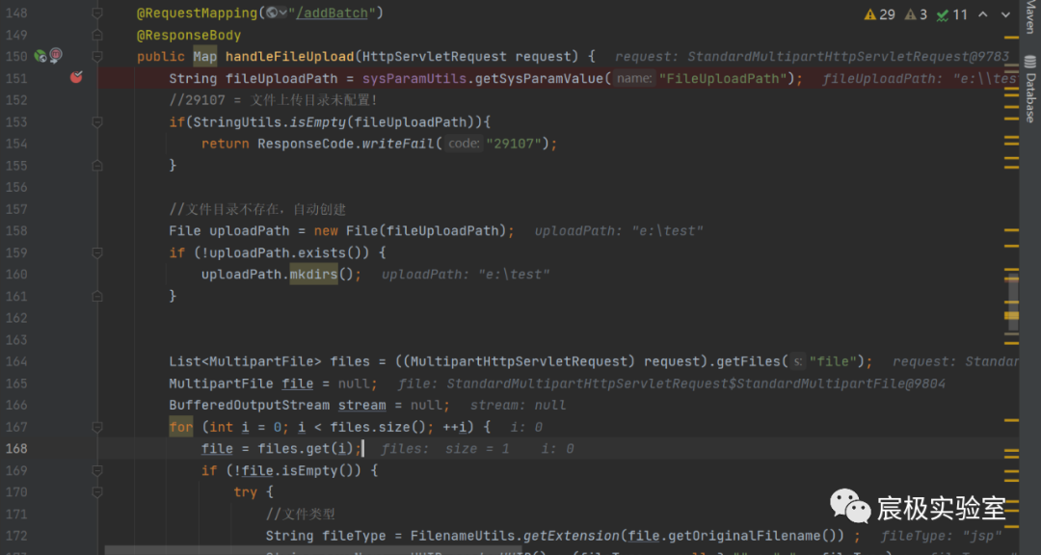Fold the if block at line 159

tap(96, 252)
